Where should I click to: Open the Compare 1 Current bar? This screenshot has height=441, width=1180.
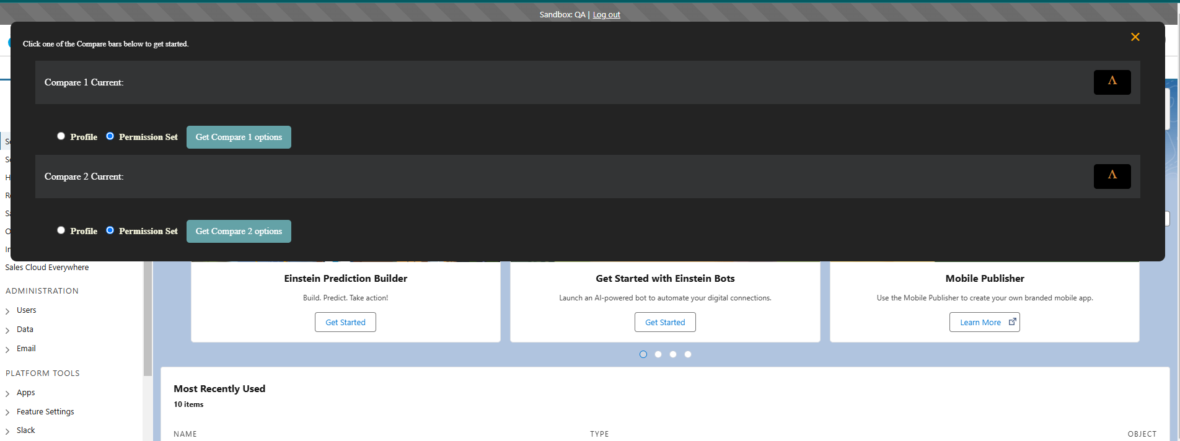tap(588, 82)
